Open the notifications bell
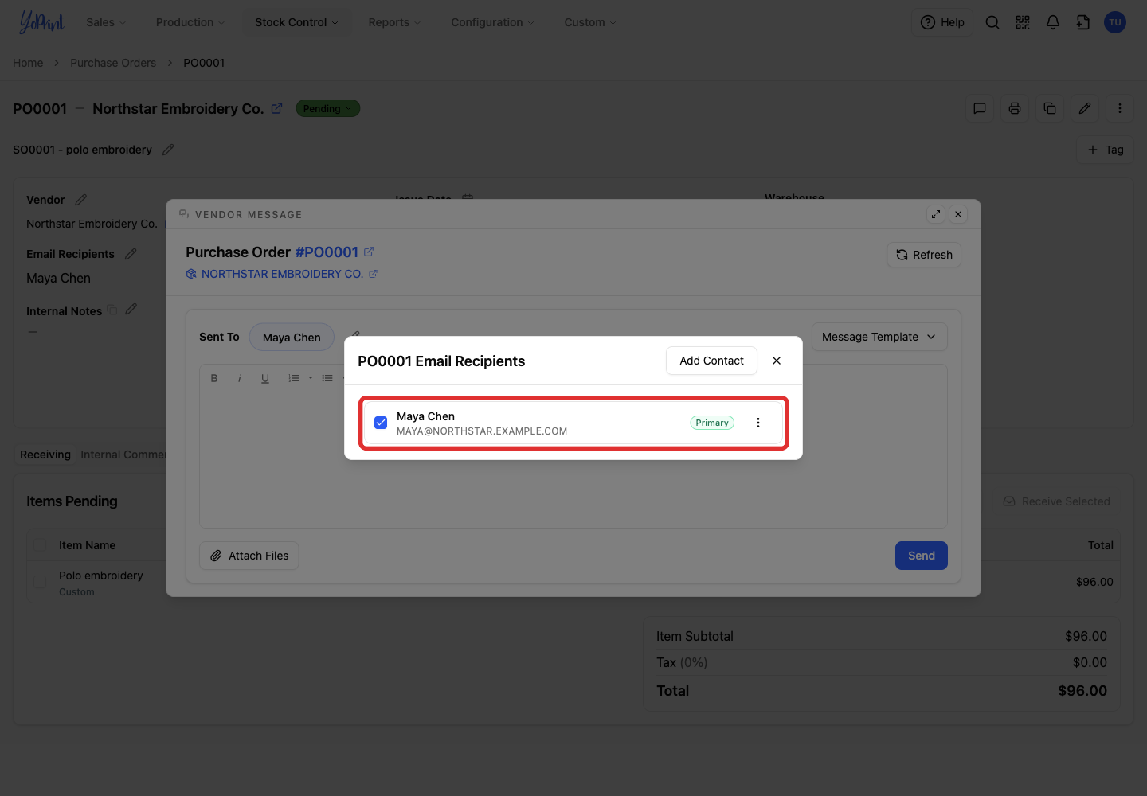 (x=1053, y=22)
